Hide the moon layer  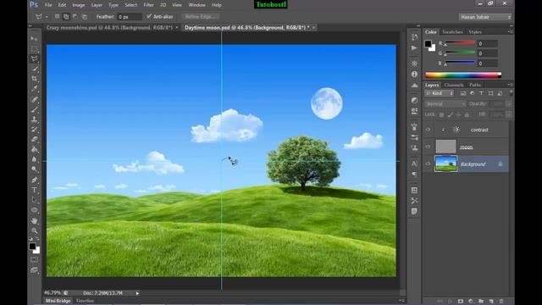coord(428,147)
